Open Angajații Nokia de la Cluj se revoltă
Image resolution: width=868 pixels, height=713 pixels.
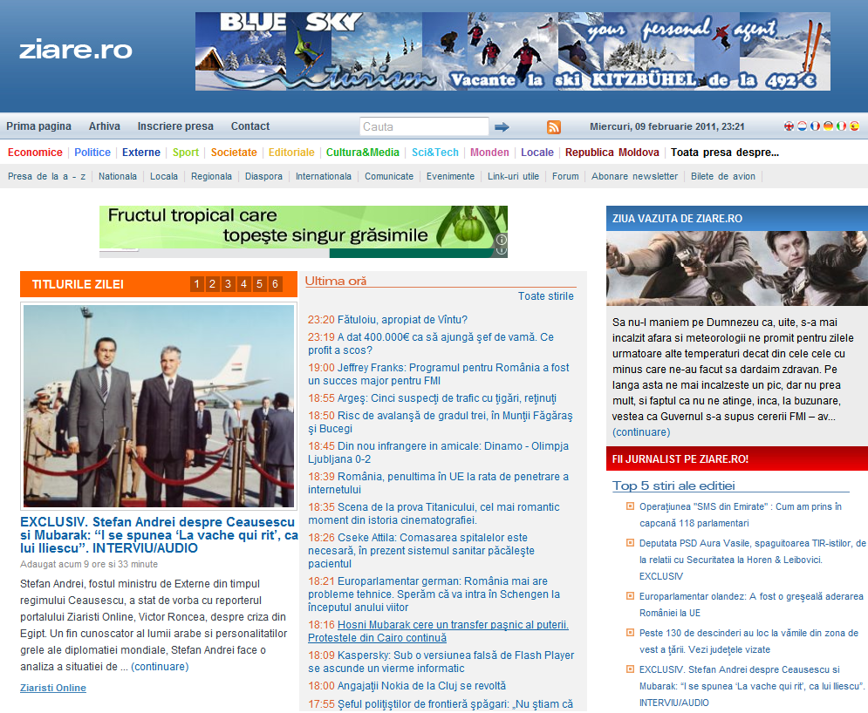(x=407, y=686)
